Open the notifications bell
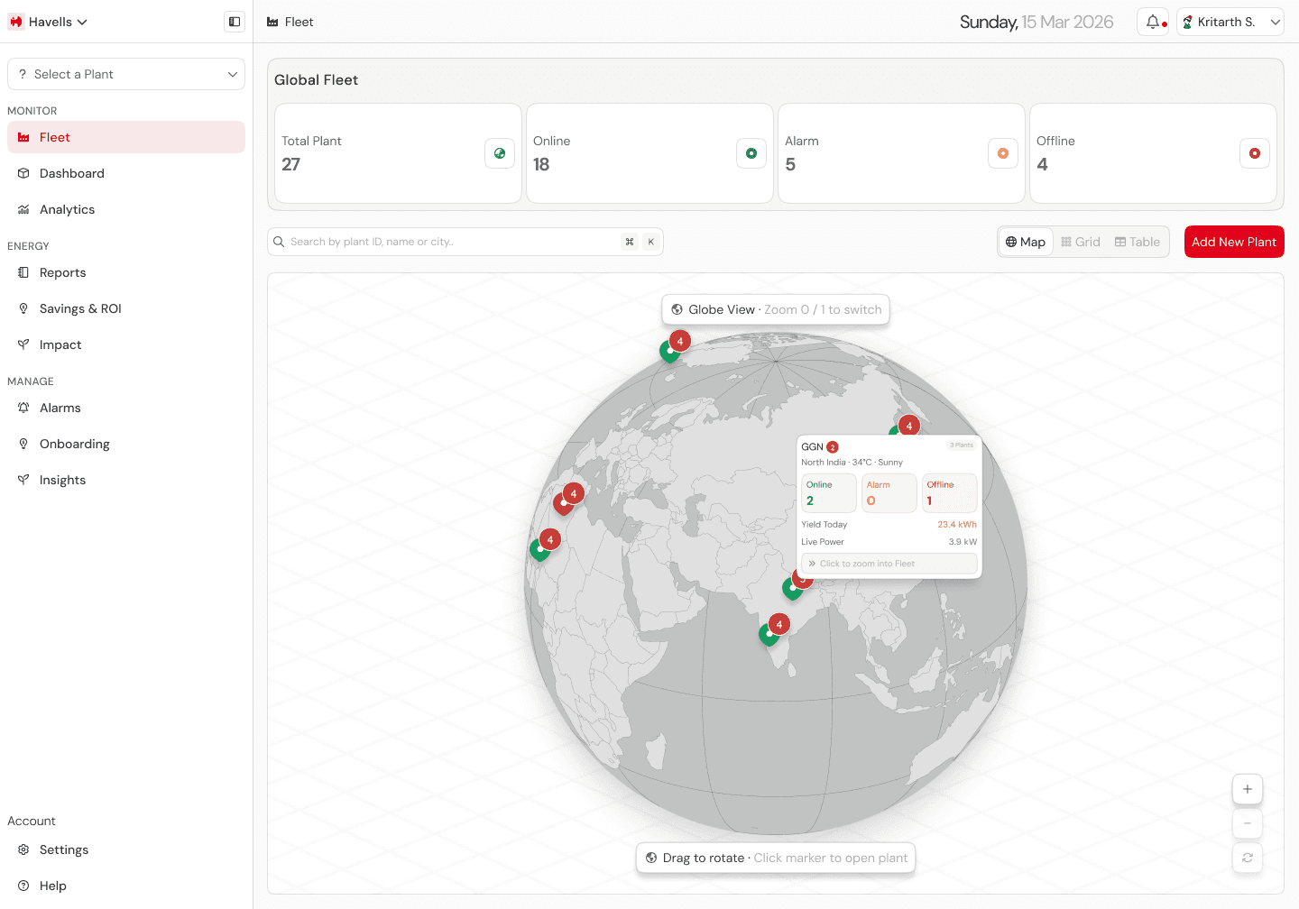This screenshot has height=909, width=1299. click(x=1153, y=22)
